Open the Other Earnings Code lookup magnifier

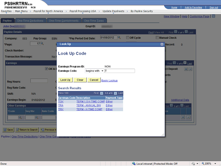20,117
